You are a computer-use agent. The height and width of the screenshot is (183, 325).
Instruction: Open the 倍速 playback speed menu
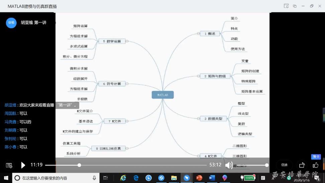click(284, 165)
